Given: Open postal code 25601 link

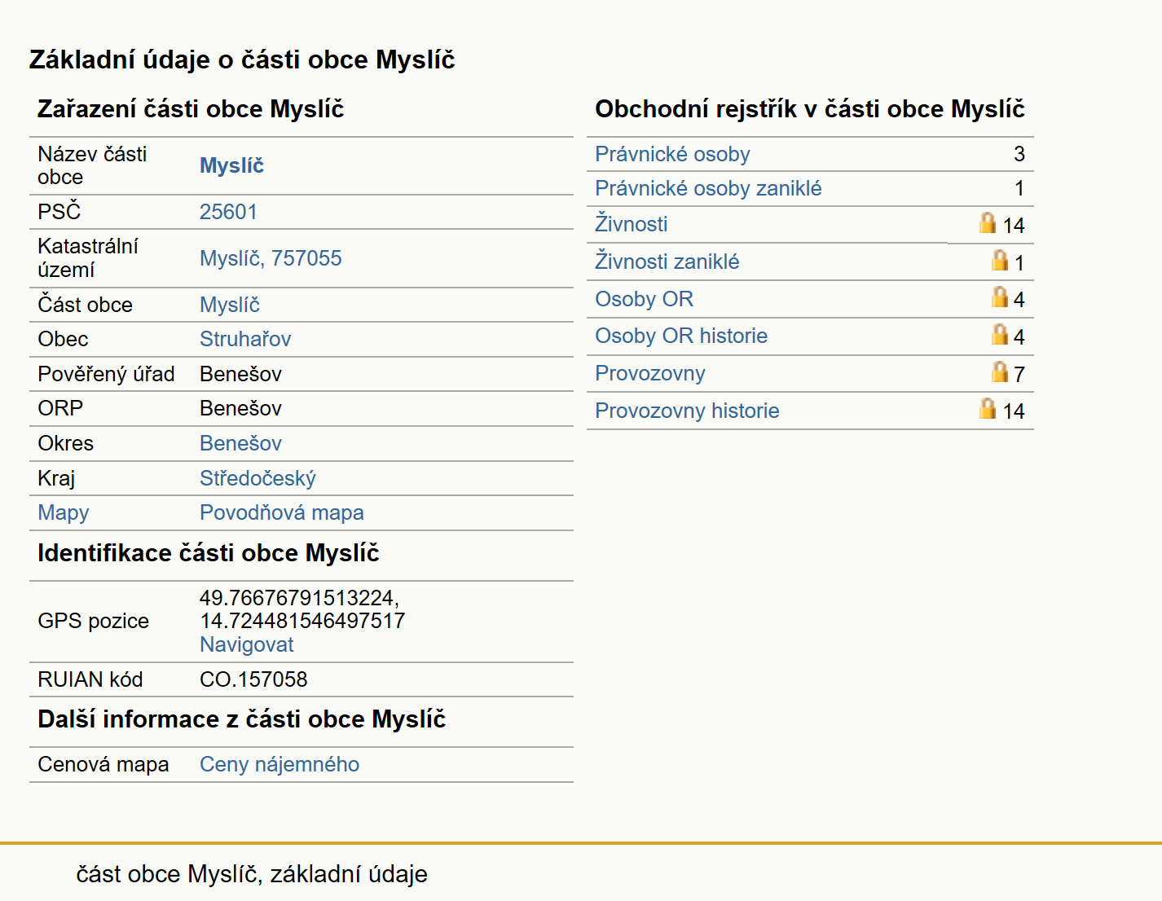Looking at the screenshot, I should click(228, 212).
